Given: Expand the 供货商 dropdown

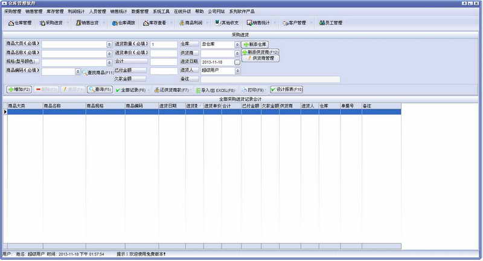Looking at the screenshot, I should tap(237, 54).
